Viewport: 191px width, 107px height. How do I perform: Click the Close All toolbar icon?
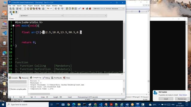(39, 9)
